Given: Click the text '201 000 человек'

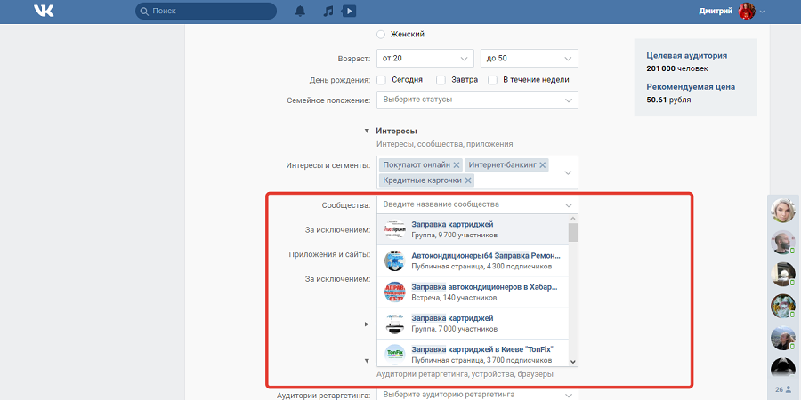Looking at the screenshot, I should pos(677,68).
